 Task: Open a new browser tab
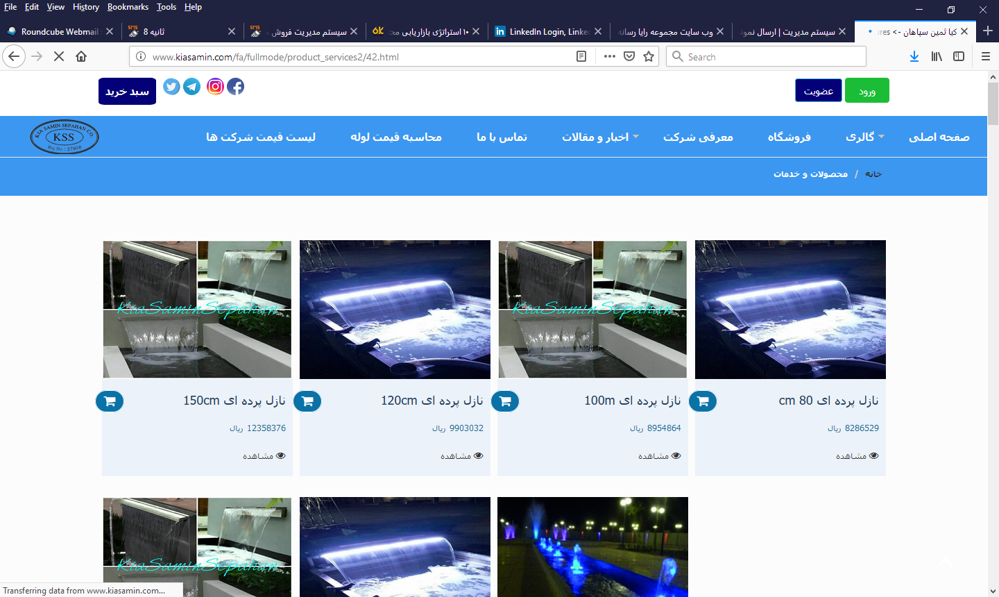click(x=987, y=31)
